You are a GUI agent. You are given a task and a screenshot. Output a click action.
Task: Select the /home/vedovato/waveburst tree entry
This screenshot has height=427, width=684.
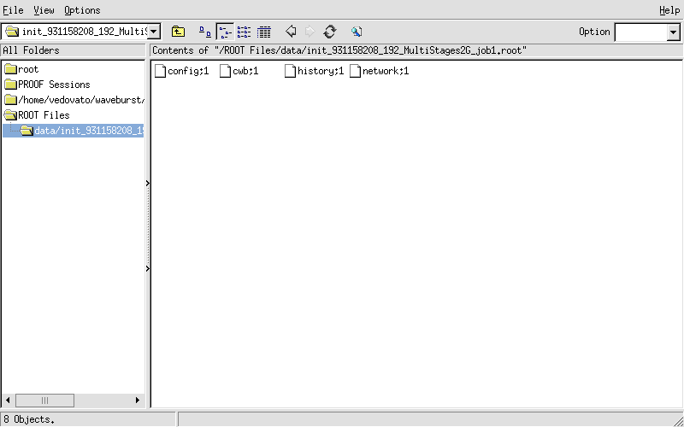pos(81,100)
